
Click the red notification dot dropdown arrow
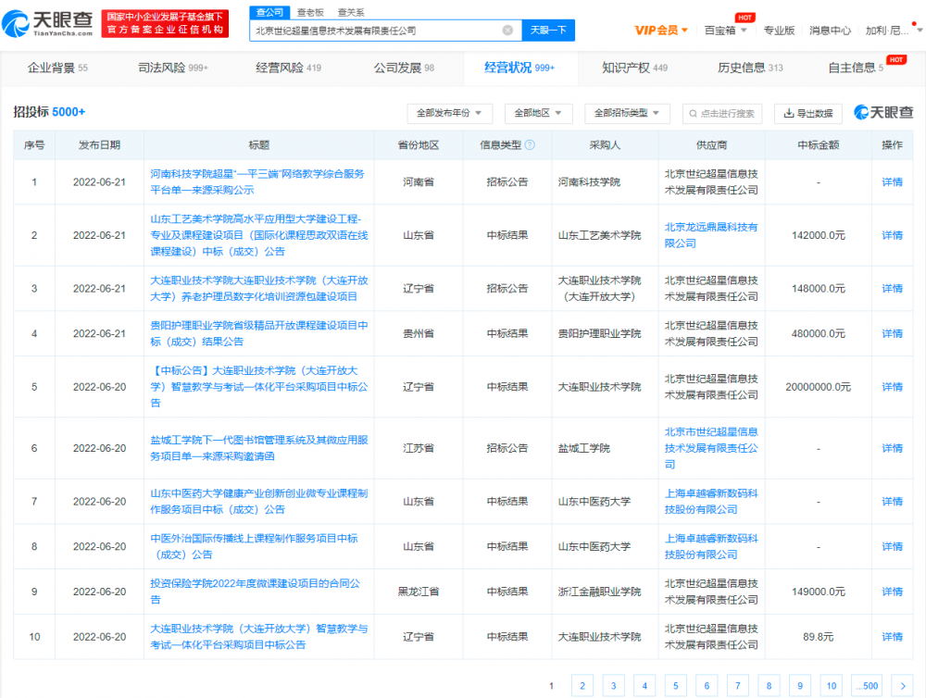919,29
